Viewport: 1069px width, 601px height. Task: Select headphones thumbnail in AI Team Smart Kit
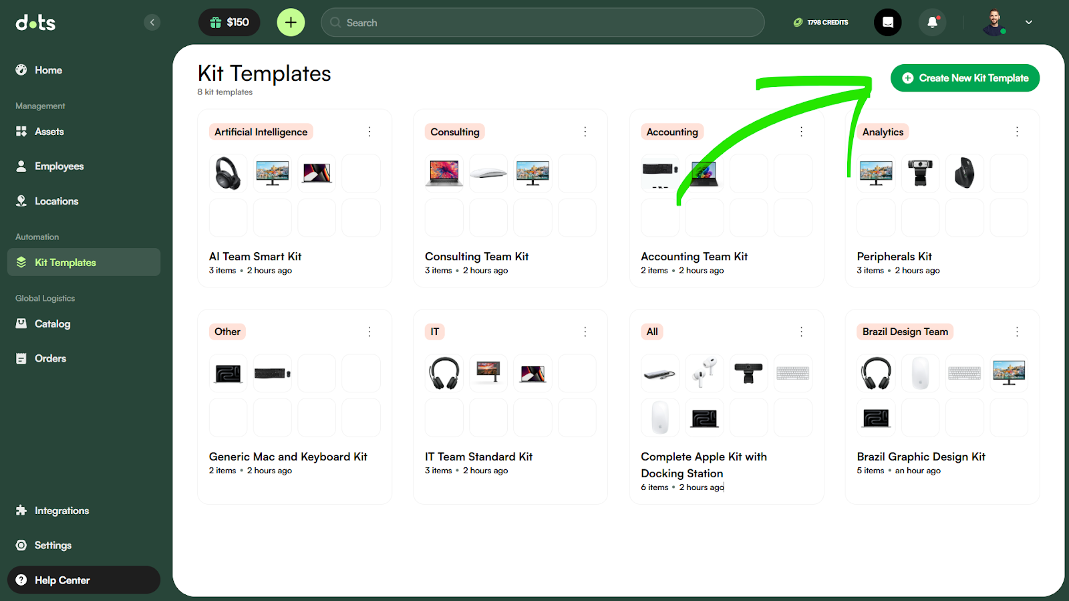[x=228, y=173]
